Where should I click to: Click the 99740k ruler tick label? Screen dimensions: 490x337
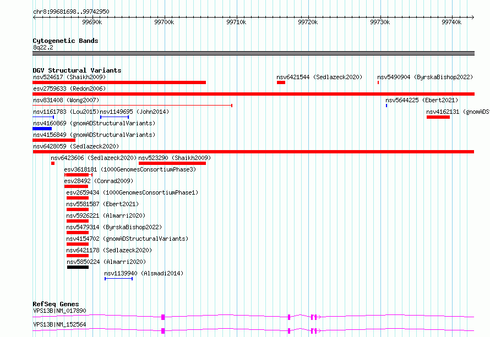(451, 22)
